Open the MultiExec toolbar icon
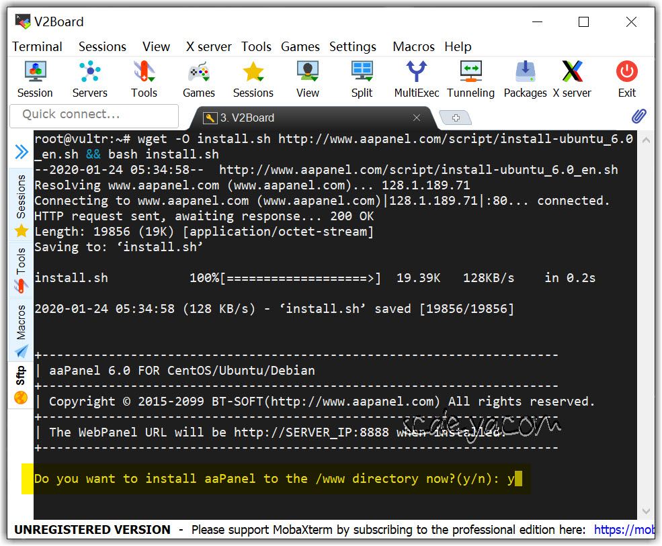This screenshot has height=546, width=662. pos(417,79)
